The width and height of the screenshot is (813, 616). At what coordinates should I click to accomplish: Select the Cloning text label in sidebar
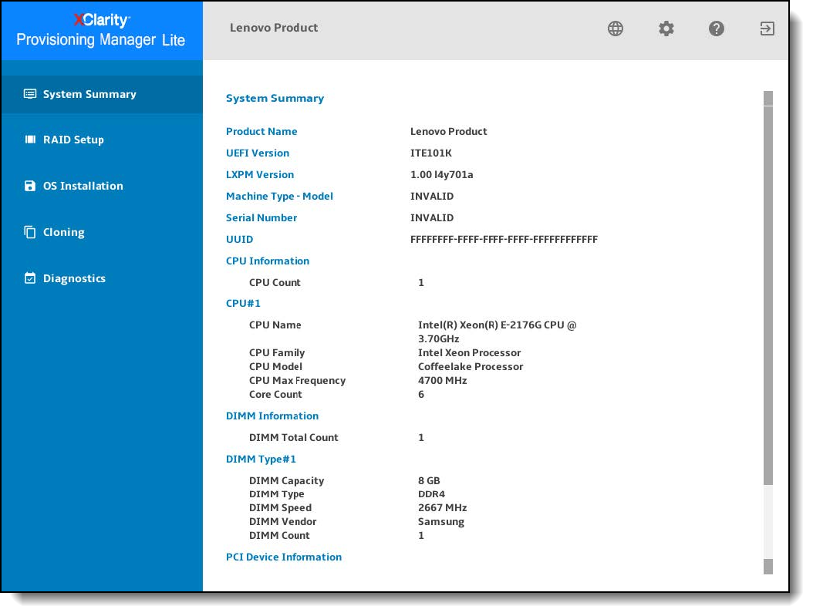pyautogui.click(x=64, y=232)
